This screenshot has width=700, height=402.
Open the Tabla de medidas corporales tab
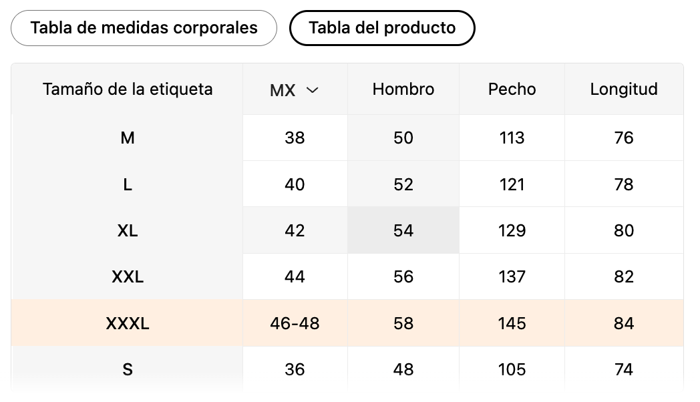coord(144,28)
